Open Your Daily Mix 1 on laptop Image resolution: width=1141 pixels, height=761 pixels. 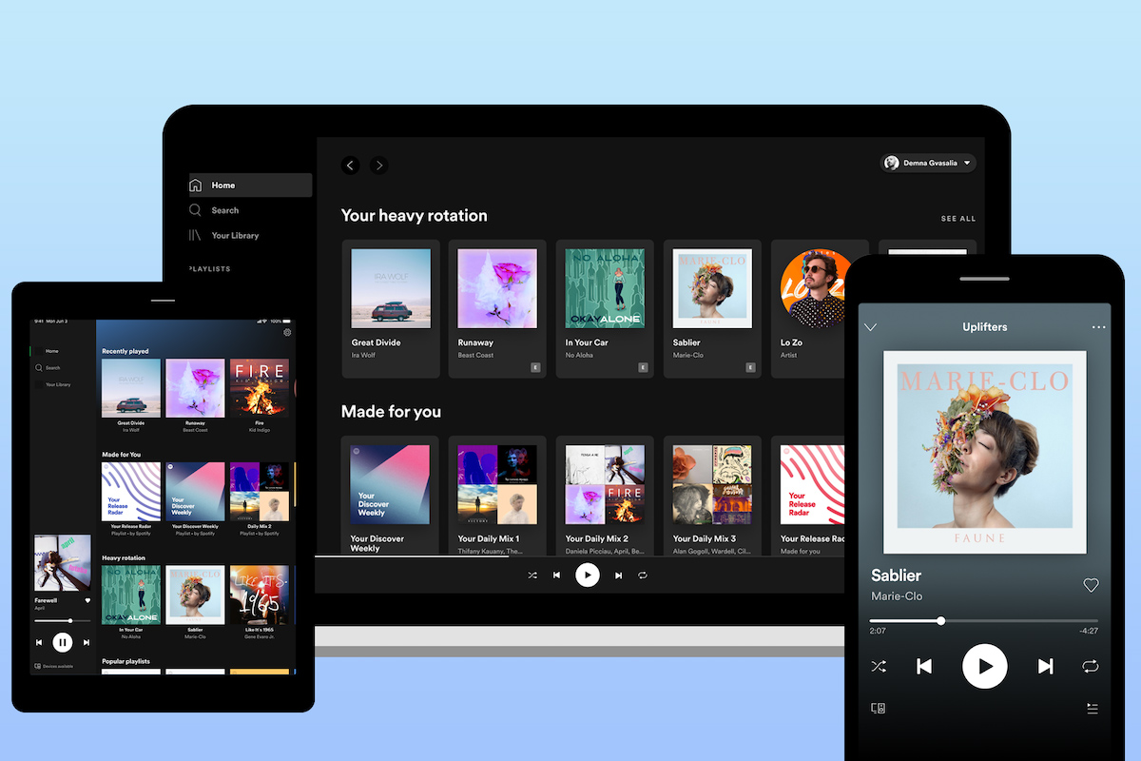pos(497,496)
